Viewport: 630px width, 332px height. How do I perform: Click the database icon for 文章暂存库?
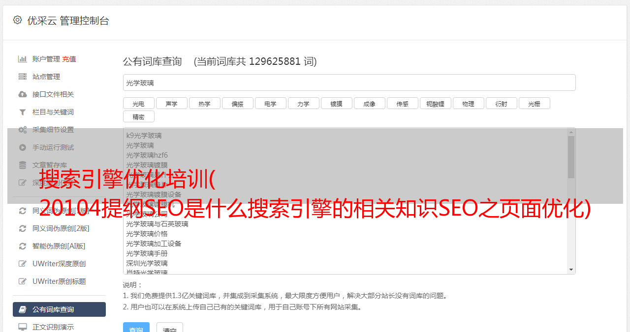tap(22, 165)
